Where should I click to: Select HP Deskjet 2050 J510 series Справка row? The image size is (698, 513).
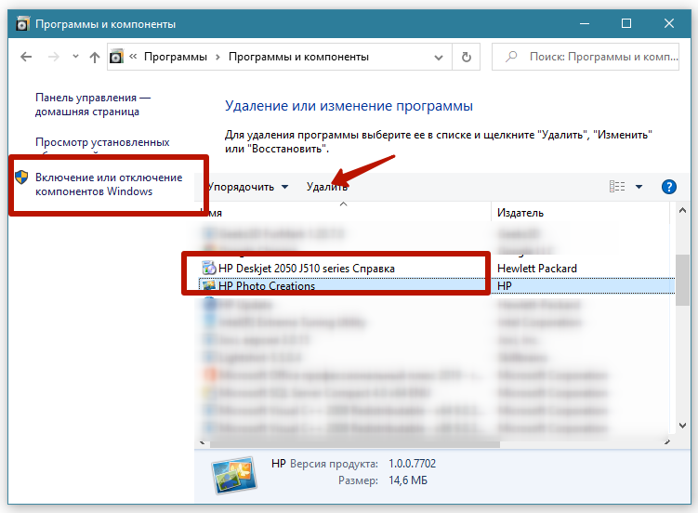click(x=306, y=269)
